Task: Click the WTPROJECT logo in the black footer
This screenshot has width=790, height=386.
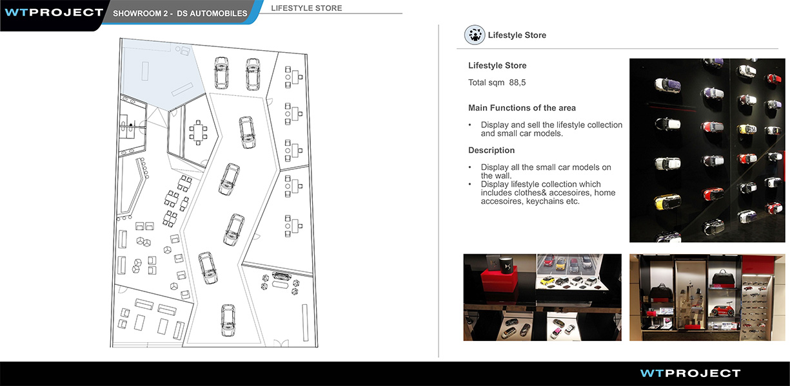Action: pyautogui.click(x=690, y=373)
